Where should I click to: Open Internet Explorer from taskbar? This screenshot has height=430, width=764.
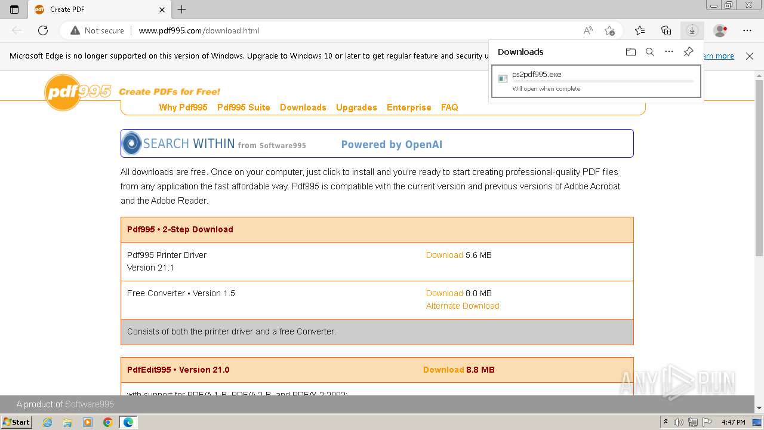click(x=48, y=422)
